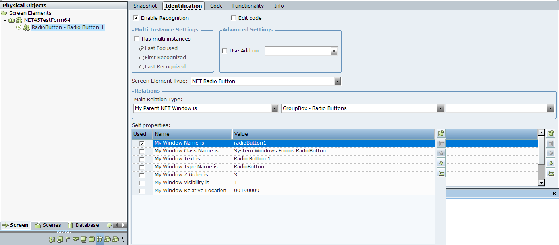
Task: Select the First Recognized radio option
Action: click(x=142, y=58)
